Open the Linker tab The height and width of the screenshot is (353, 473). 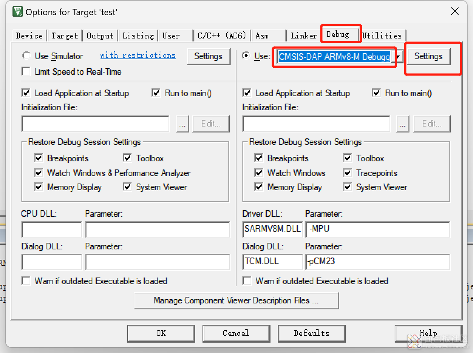[x=304, y=36]
